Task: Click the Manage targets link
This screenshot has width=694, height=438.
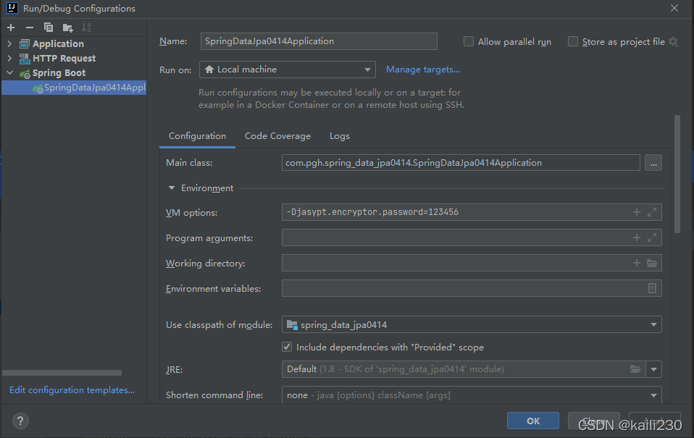Action: (x=422, y=69)
